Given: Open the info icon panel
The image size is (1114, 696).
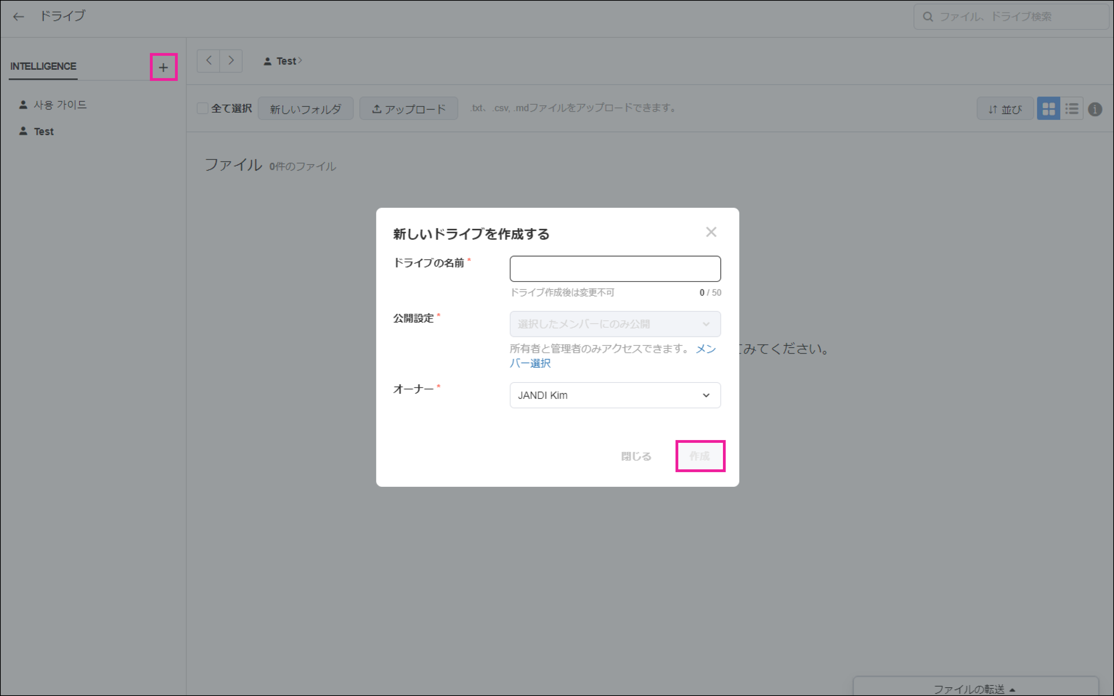Looking at the screenshot, I should [x=1095, y=109].
